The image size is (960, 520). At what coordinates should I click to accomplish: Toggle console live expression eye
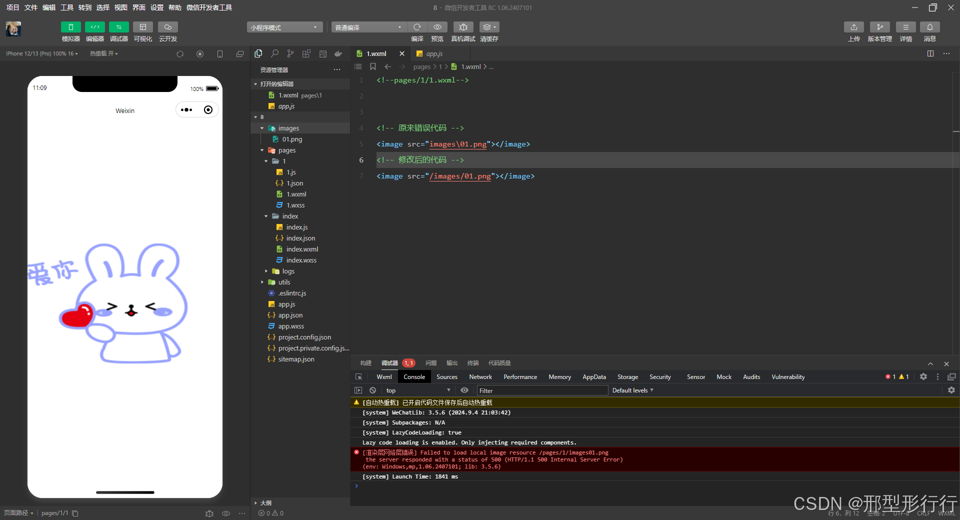click(x=464, y=390)
